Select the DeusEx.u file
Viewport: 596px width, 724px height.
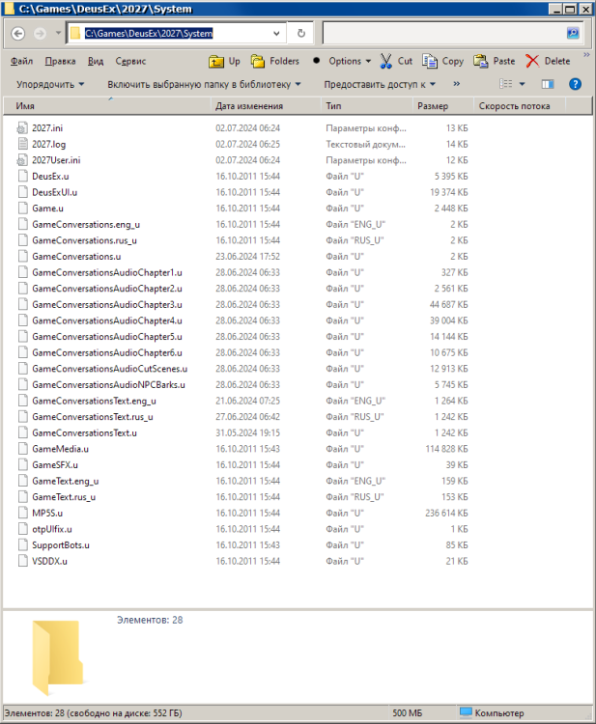click(x=50, y=177)
